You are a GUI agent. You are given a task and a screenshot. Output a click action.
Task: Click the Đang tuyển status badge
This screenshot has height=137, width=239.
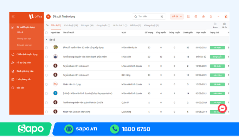pos(217,57)
